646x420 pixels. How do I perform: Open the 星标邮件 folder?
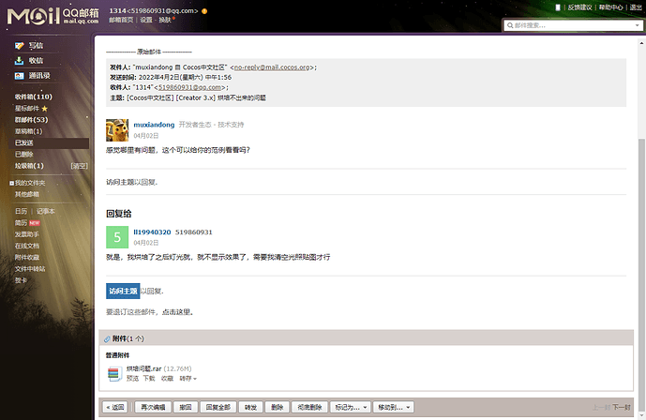(27, 109)
